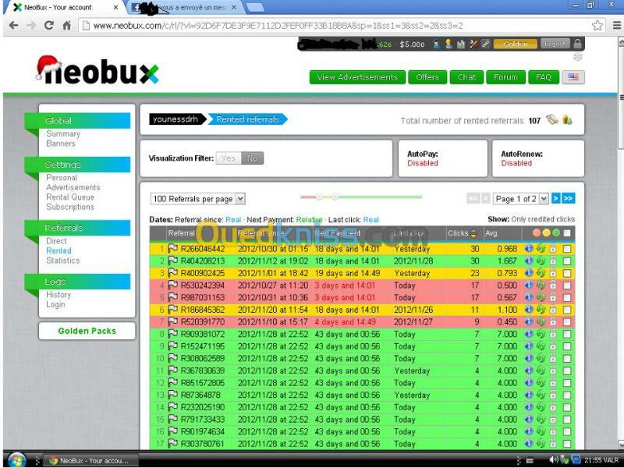Open the View Advertisements menu
Viewport: 624px width, 468px height.
coord(357,77)
